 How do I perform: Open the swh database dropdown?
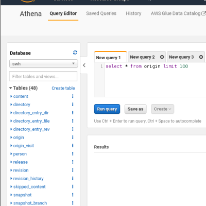click(44, 64)
